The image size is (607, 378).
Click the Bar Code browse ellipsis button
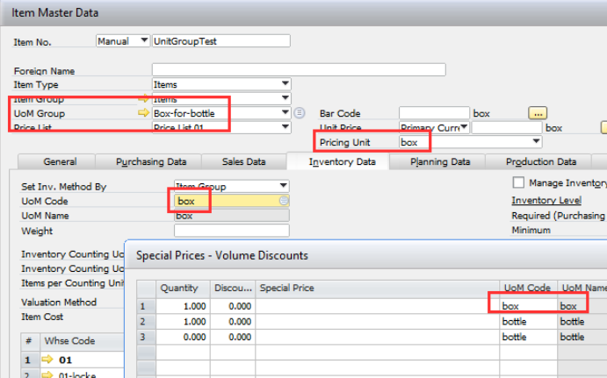click(x=537, y=112)
